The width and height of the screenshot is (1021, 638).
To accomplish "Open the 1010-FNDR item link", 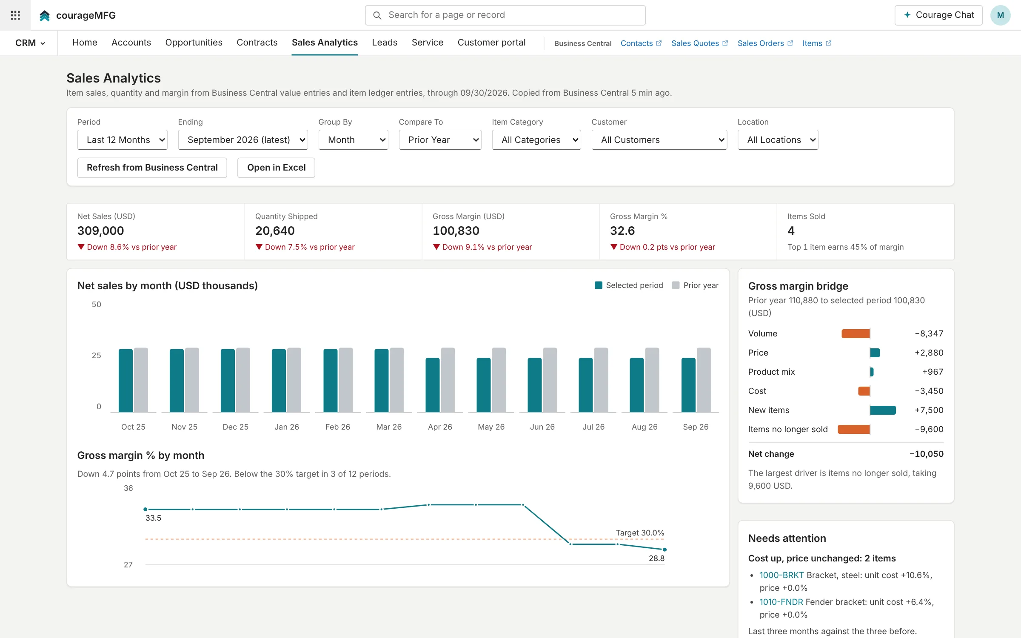I will [x=781, y=602].
